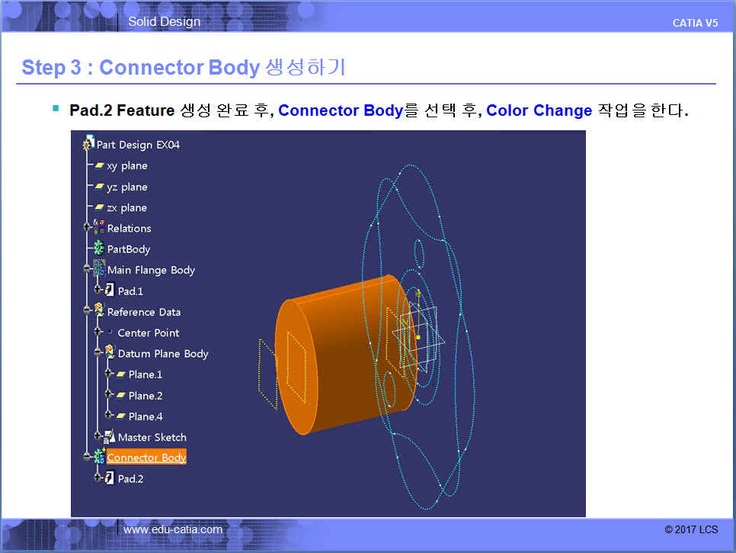Click the www.edu-catia.com link
This screenshot has width=736, height=553.
coord(173,529)
